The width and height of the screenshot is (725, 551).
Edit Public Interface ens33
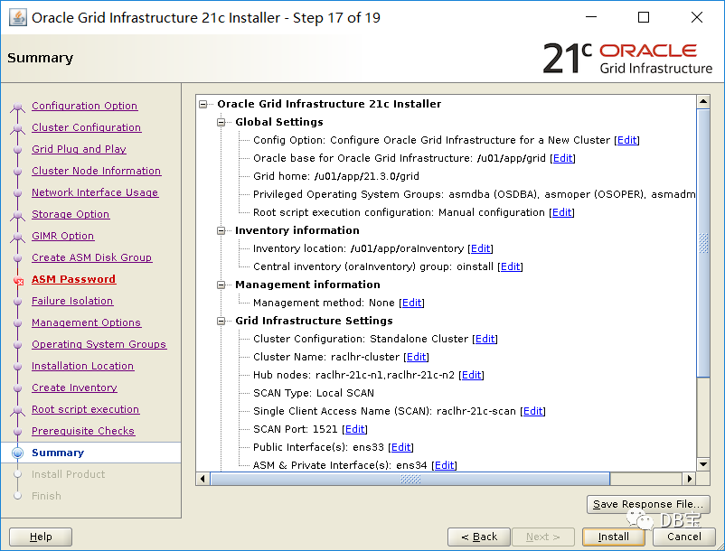400,447
